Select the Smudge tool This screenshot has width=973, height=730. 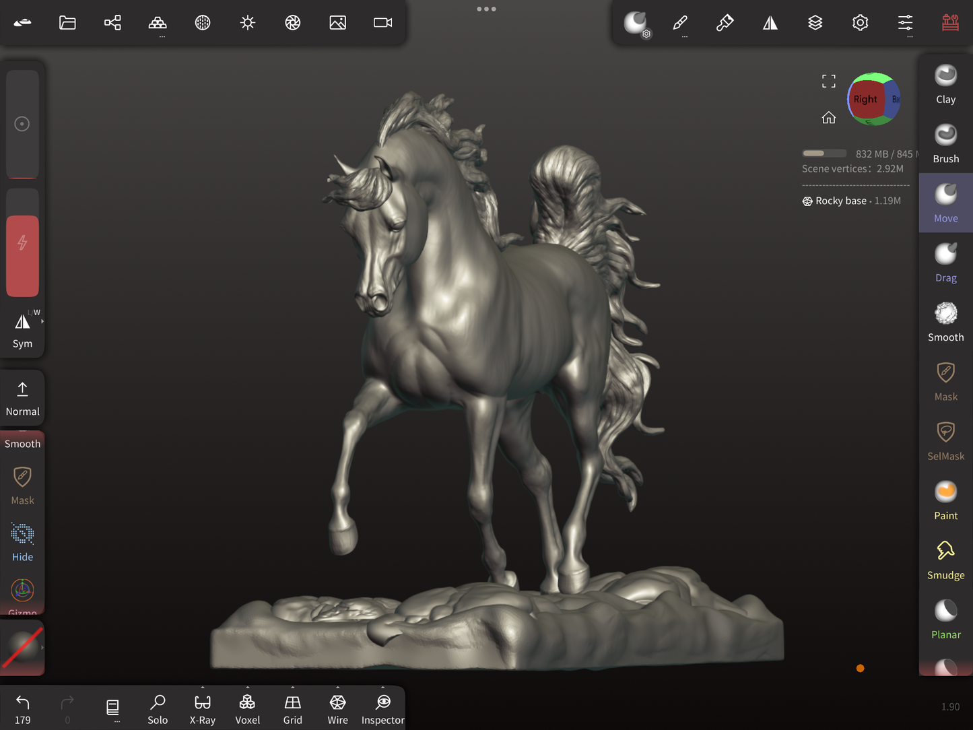click(945, 560)
